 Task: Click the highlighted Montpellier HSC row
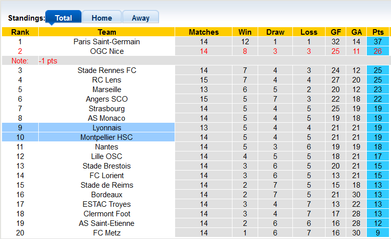point(107,137)
